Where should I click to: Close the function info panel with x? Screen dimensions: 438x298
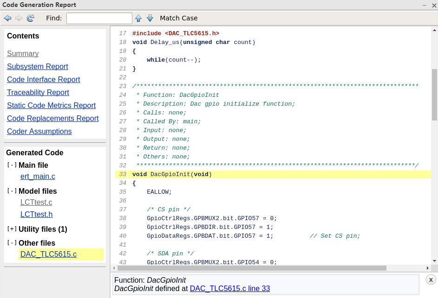pos(431,279)
